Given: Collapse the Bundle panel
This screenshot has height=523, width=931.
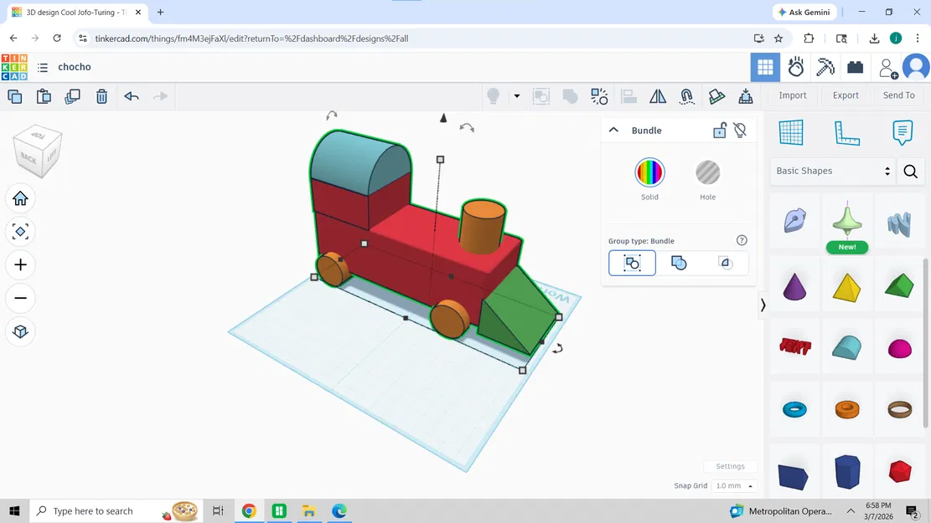Looking at the screenshot, I should tap(613, 130).
